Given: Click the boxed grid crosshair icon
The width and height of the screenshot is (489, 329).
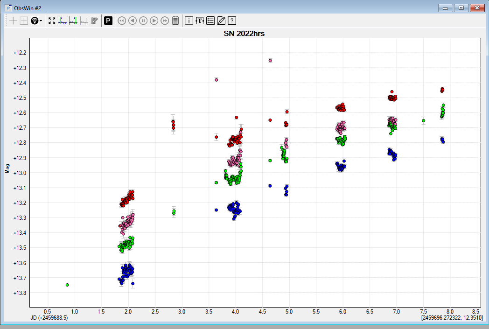Looking at the screenshot, I should (24, 21).
